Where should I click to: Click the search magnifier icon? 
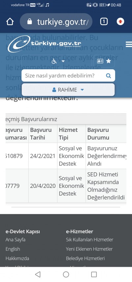tap(109, 75)
